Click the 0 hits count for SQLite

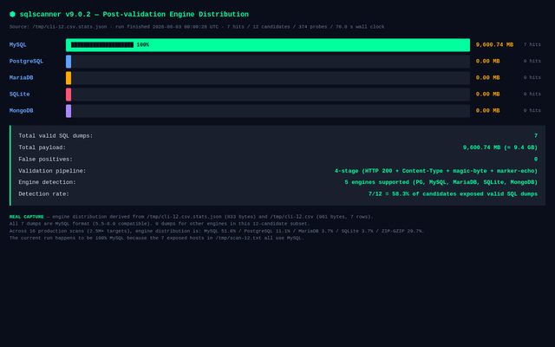pyautogui.click(x=532, y=95)
